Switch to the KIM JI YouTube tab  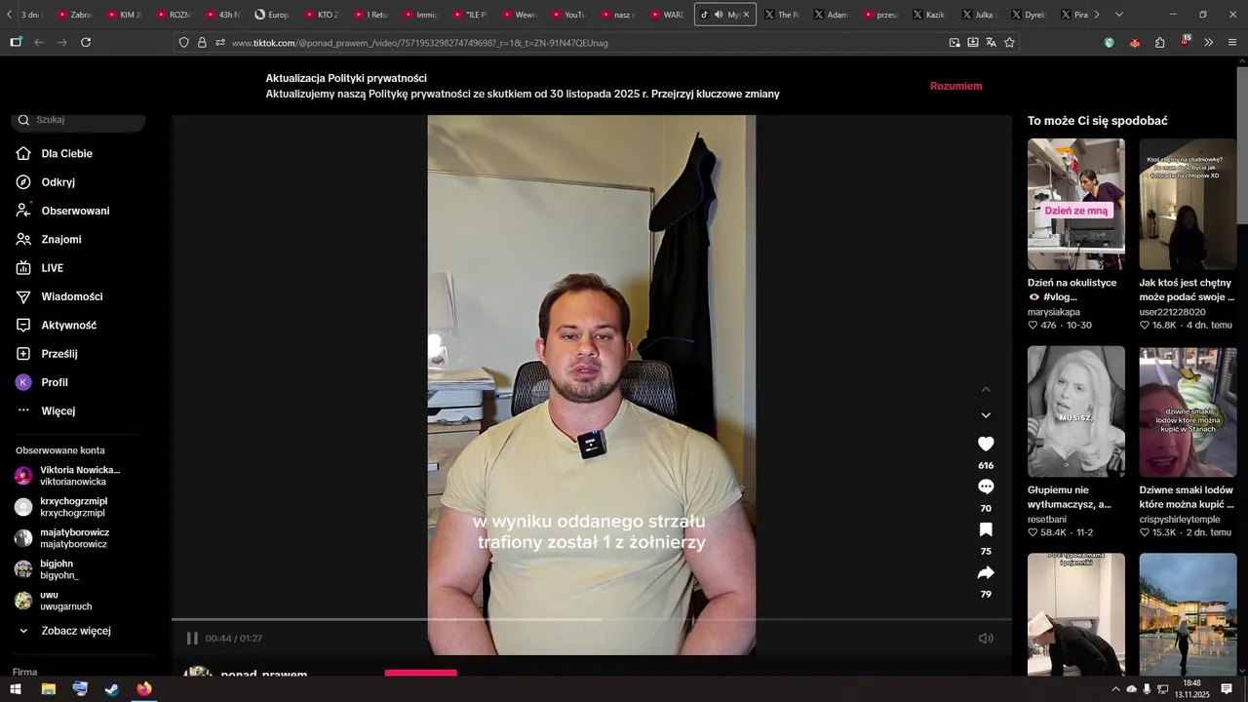pos(125,15)
